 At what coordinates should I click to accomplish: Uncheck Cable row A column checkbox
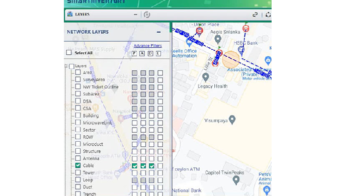[x=143, y=166]
